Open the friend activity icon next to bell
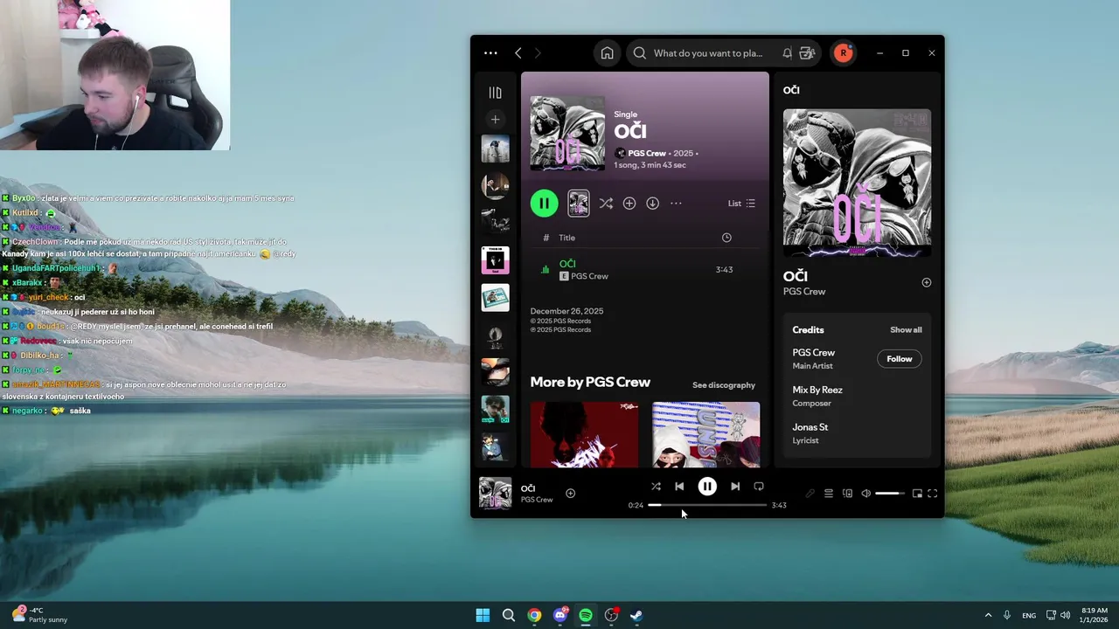 [807, 53]
